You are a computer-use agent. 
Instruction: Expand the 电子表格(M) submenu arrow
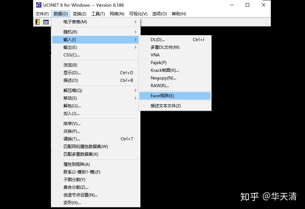136,22
